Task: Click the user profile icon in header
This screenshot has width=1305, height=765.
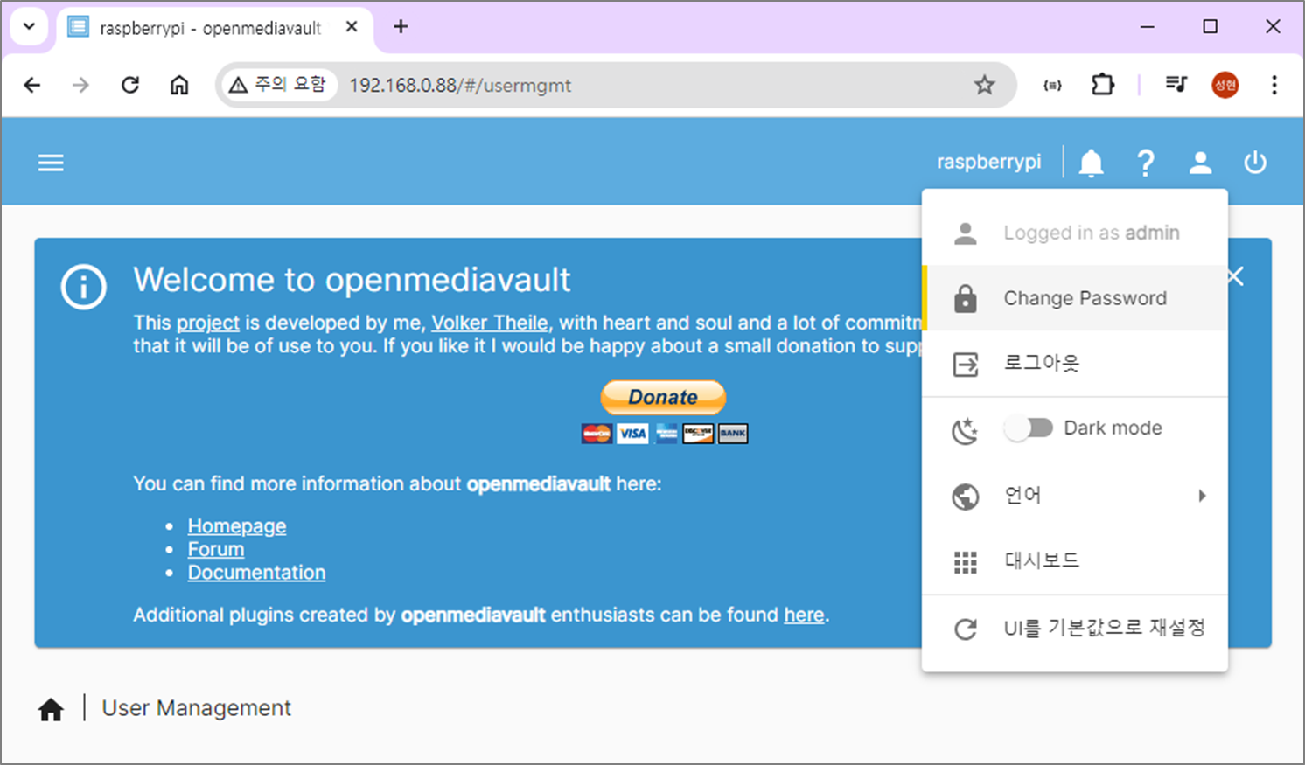Action: [1200, 163]
